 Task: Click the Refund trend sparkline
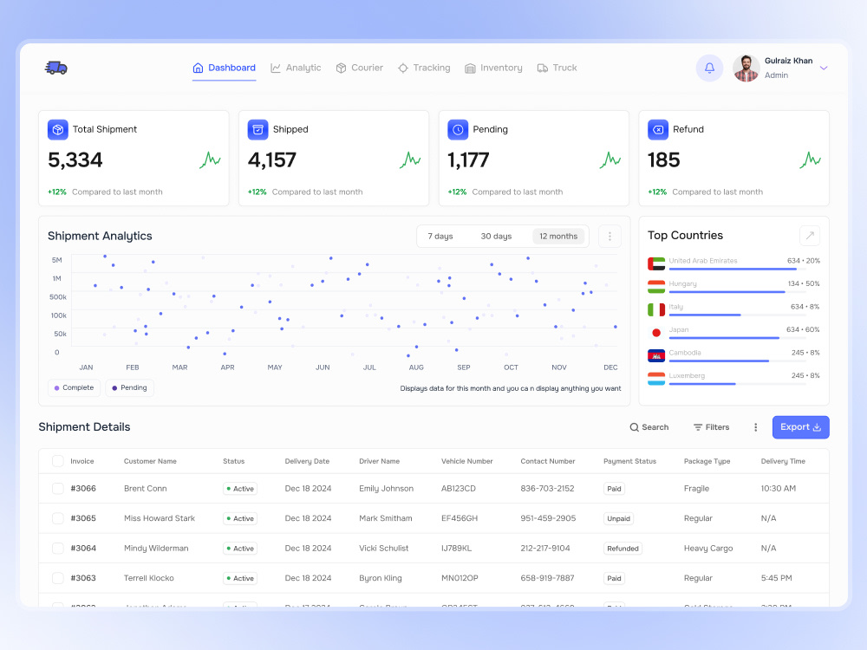811,160
